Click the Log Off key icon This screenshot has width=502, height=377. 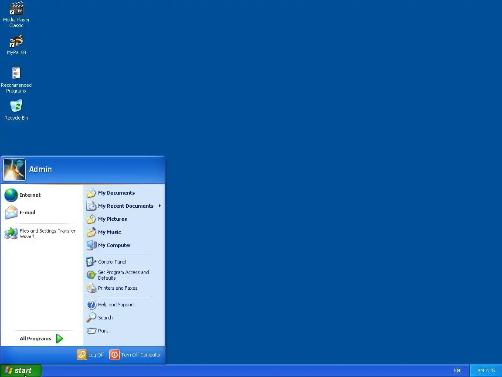(x=82, y=355)
